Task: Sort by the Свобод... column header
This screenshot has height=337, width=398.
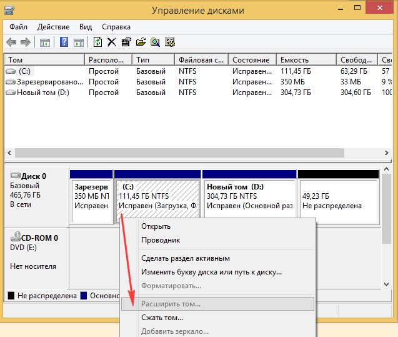Action: tap(357, 60)
